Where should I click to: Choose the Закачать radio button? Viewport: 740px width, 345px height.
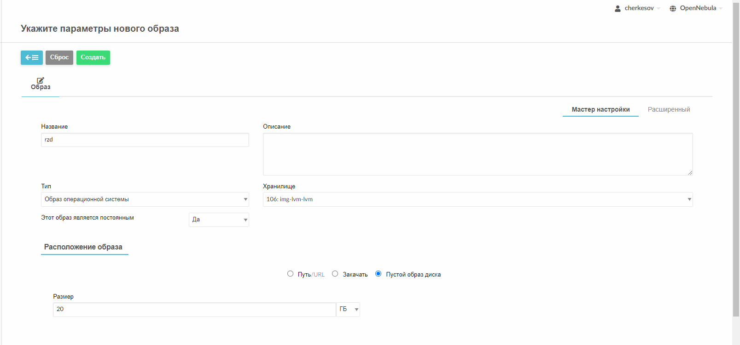335,274
